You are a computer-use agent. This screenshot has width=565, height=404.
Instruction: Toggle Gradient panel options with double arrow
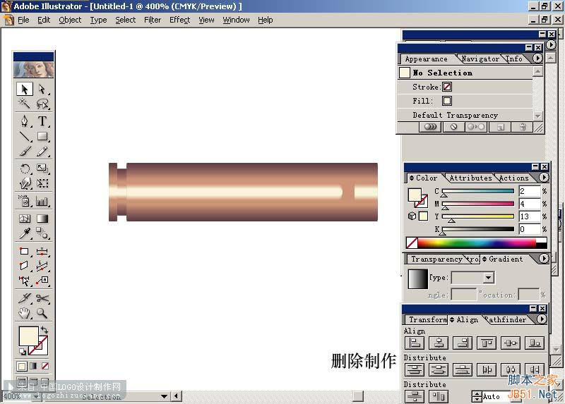[484, 259]
